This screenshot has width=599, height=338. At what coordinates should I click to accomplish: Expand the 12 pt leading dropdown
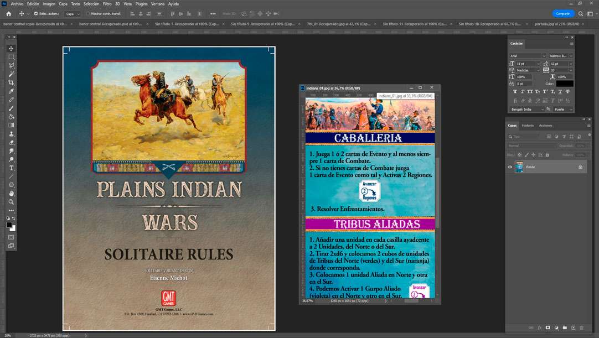(x=571, y=64)
